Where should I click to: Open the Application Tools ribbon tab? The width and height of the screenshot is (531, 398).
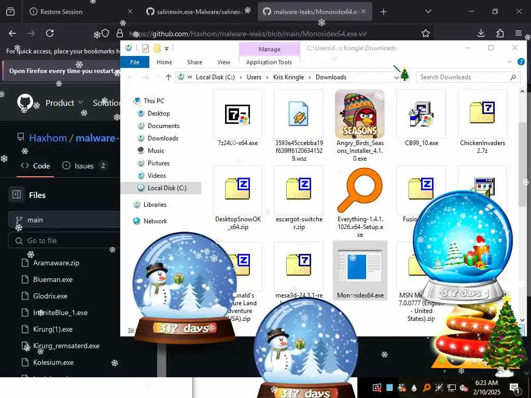pyautogui.click(x=269, y=62)
